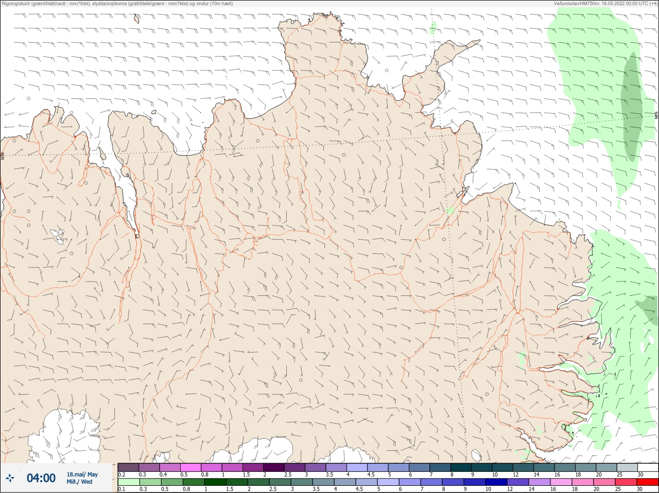Select lower legend swatch starting at 2
Viewport: 659px width, 493px height.
click(x=258, y=482)
